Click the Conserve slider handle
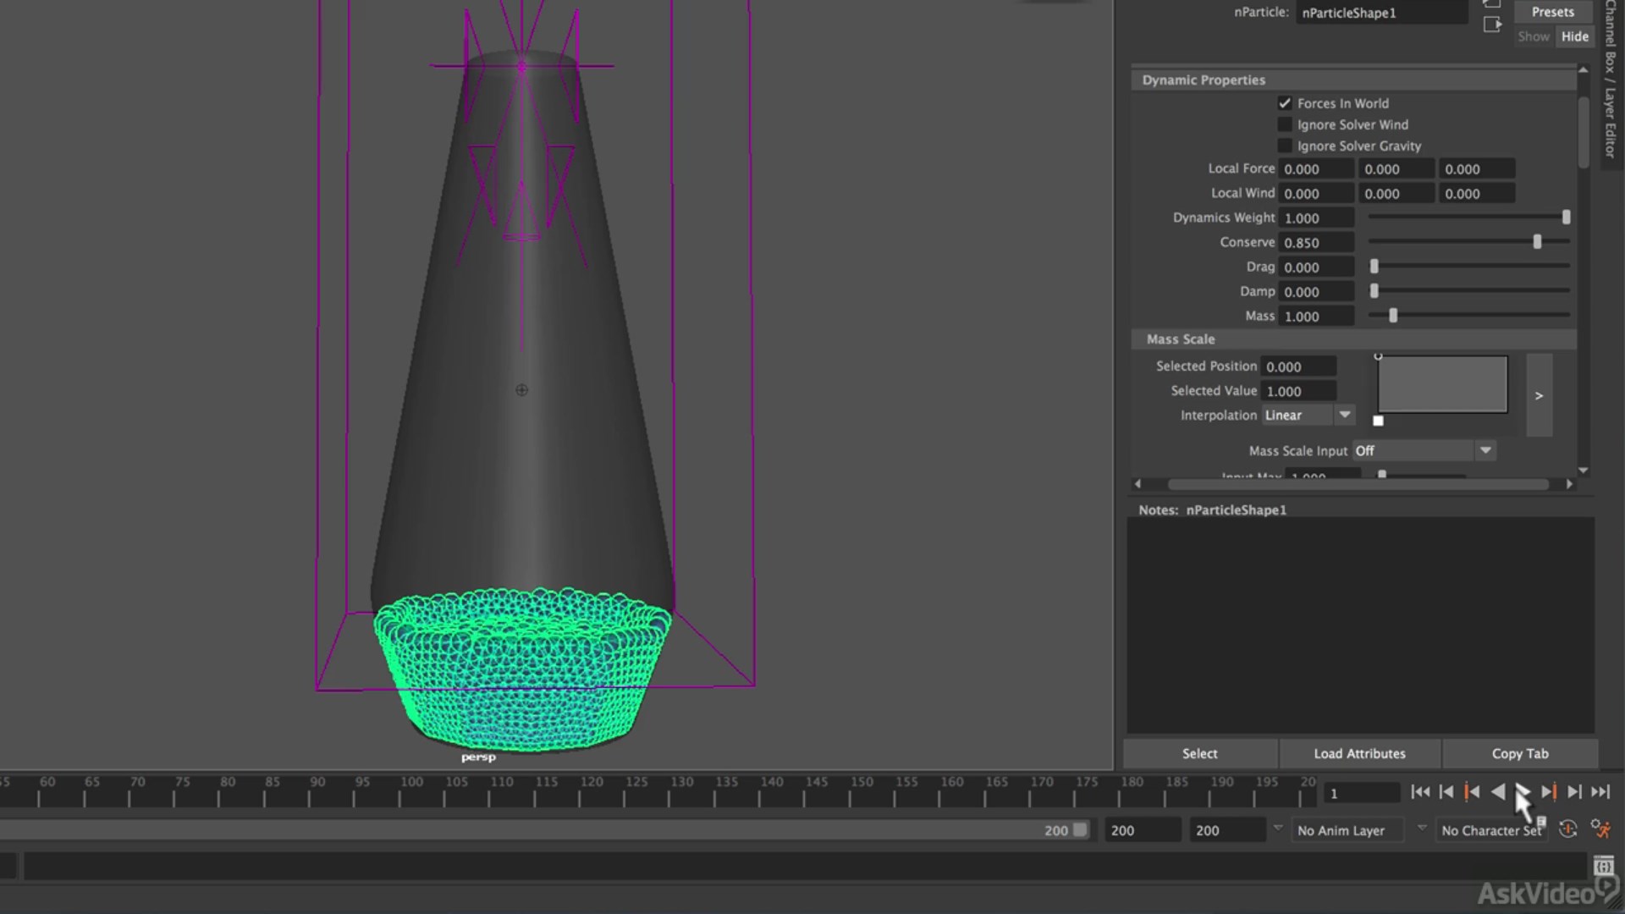The image size is (1625, 914). [1537, 242]
